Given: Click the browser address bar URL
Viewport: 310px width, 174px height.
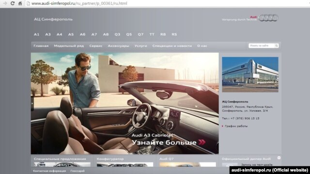Looking at the screenshot, I should tap(79, 3).
